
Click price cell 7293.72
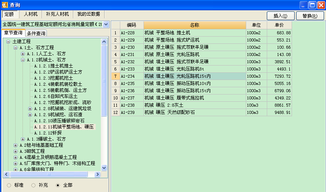[x=279, y=76]
